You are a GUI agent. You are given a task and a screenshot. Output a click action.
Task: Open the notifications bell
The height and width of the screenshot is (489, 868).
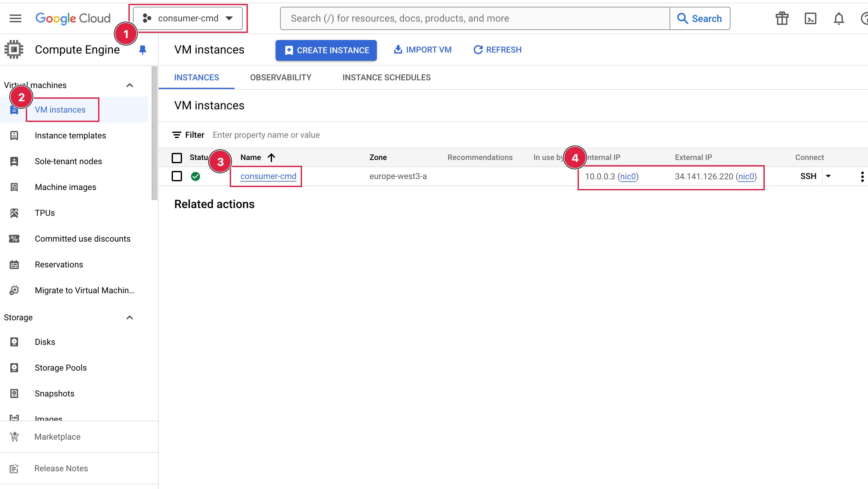839,18
